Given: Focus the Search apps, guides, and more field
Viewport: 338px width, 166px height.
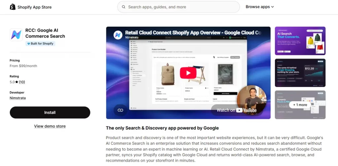Looking at the screenshot, I should [x=179, y=7].
